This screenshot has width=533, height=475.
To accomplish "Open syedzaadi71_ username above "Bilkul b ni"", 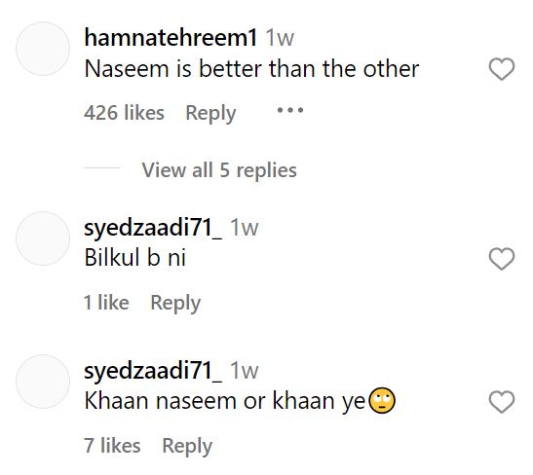I will [x=153, y=228].
